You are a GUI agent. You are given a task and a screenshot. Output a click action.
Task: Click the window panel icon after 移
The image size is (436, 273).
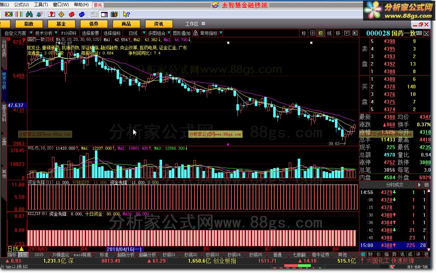(346, 33)
